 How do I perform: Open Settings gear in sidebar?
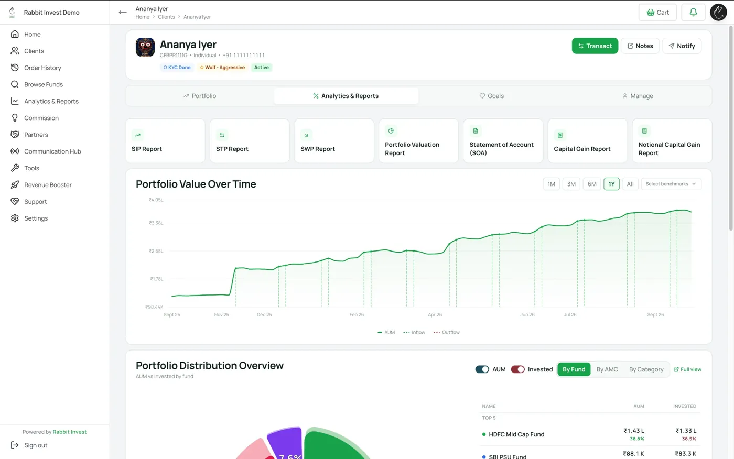click(15, 218)
